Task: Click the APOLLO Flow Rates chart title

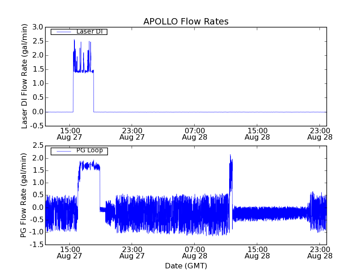Action: point(186,21)
